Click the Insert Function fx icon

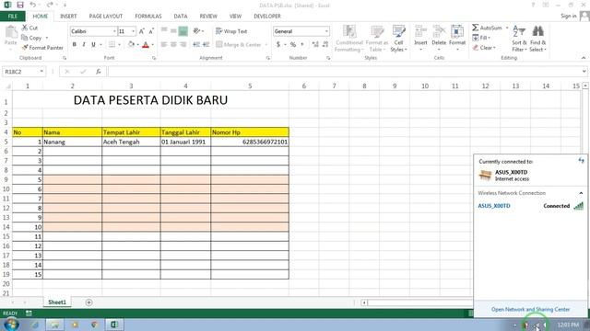tap(99, 72)
